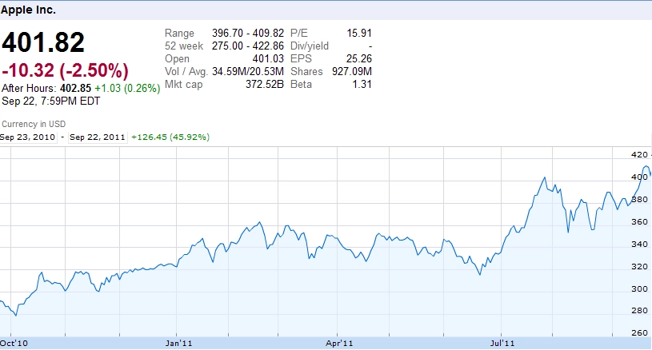Click the chart low point in late June
This screenshot has height=350, width=652.
pyautogui.click(x=480, y=274)
